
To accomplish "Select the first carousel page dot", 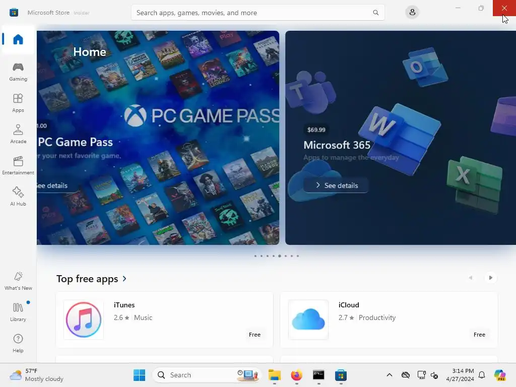I will 255,256.
